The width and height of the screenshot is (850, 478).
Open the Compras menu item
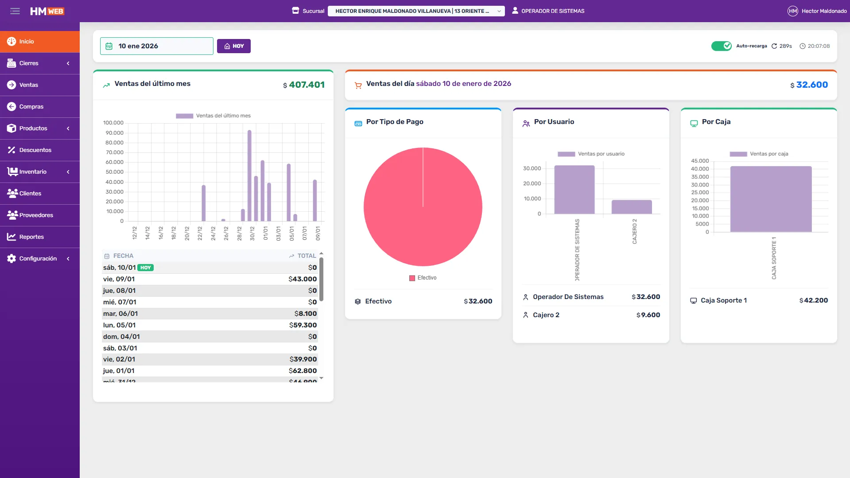point(40,107)
